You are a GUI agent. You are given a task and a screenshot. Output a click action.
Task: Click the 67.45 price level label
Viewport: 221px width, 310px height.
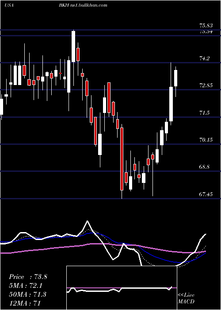[x=206, y=194]
